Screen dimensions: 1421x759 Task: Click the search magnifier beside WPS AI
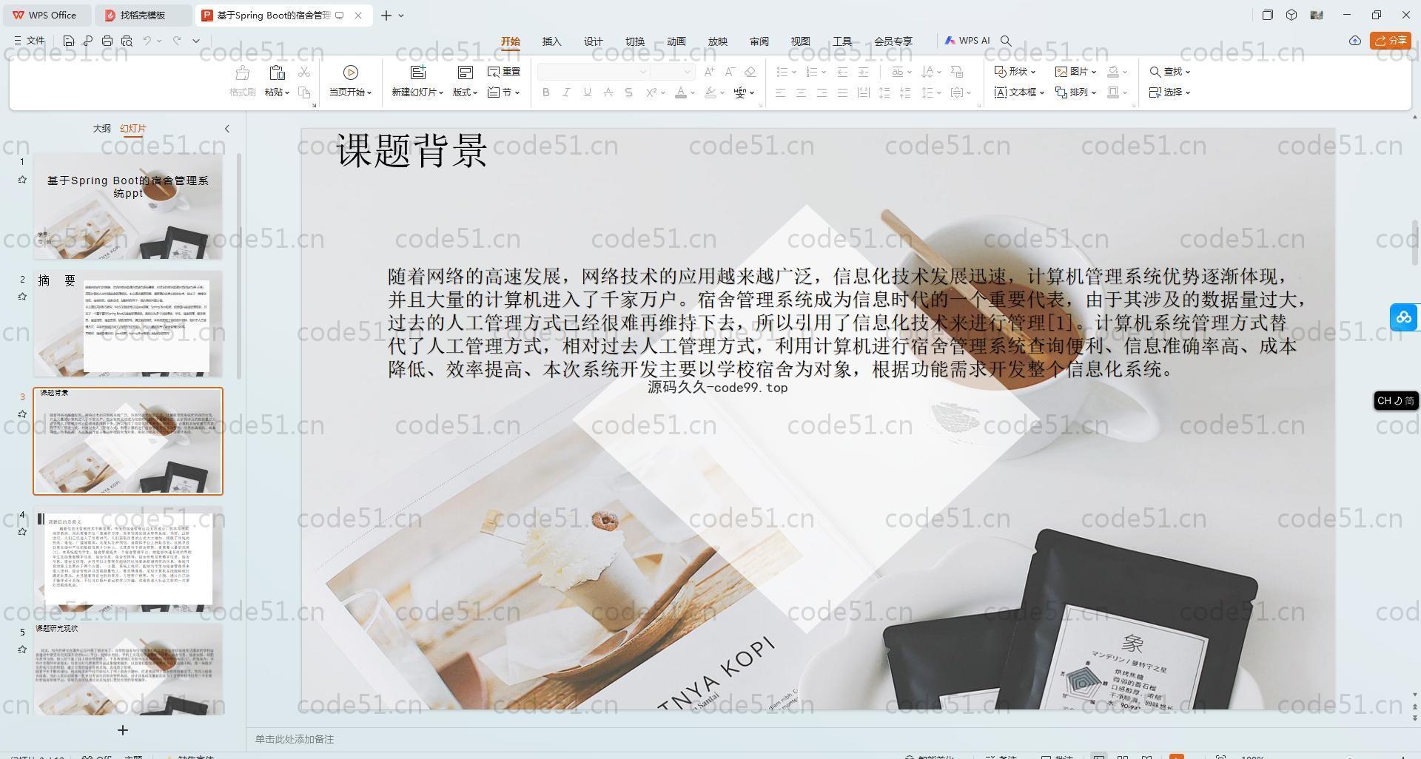(x=1006, y=41)
